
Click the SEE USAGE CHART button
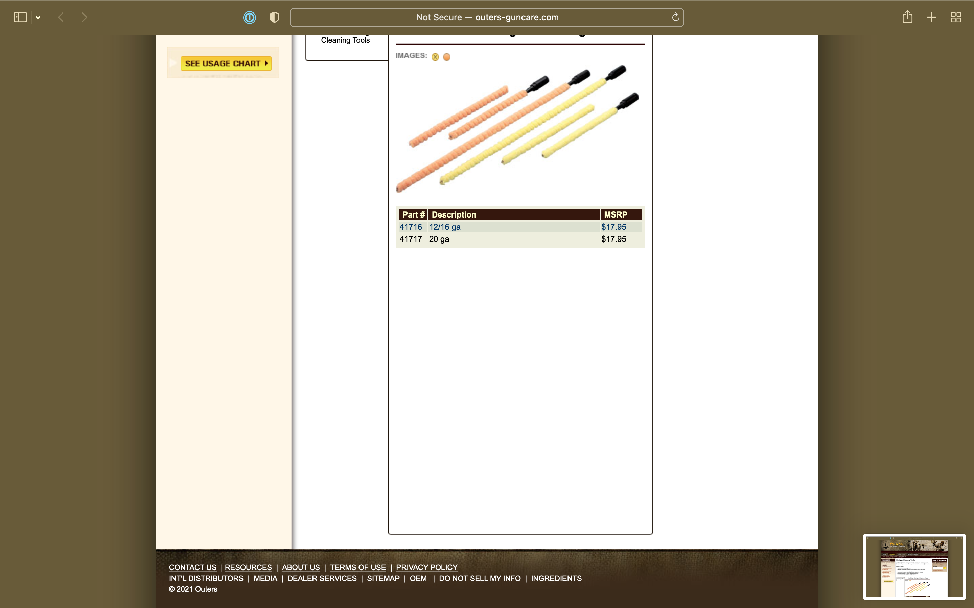(226, 64)
